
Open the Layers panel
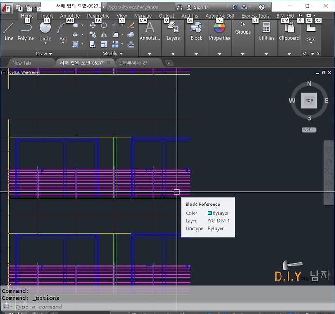173,31
